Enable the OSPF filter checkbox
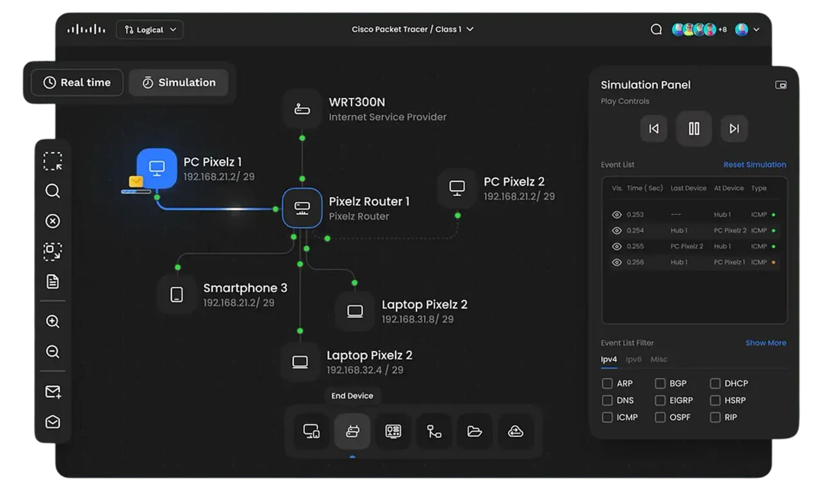This screenshot has width=820, height=497. (x=660, y=417)
